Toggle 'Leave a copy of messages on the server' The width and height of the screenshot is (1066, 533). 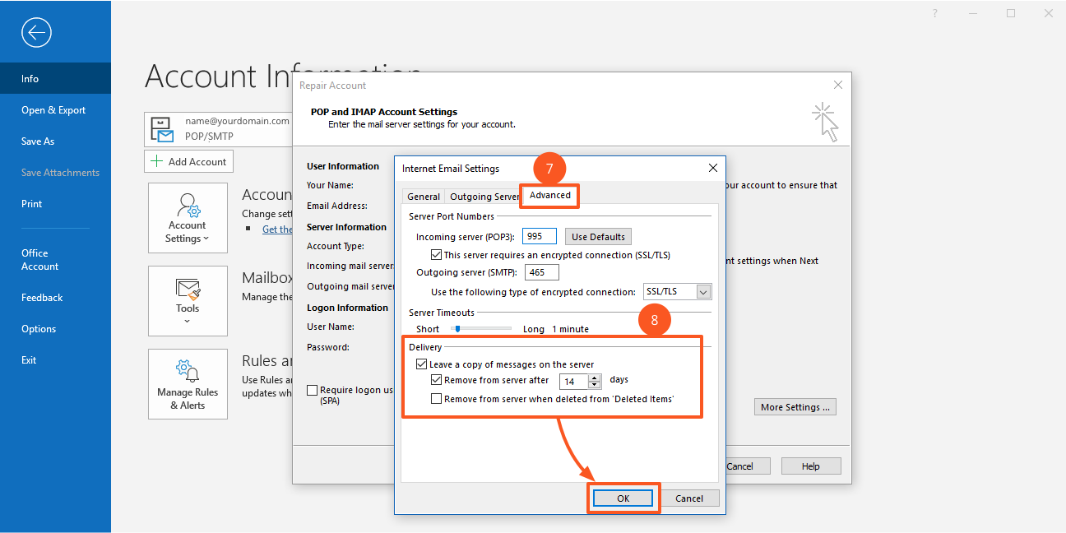(422, 364)
